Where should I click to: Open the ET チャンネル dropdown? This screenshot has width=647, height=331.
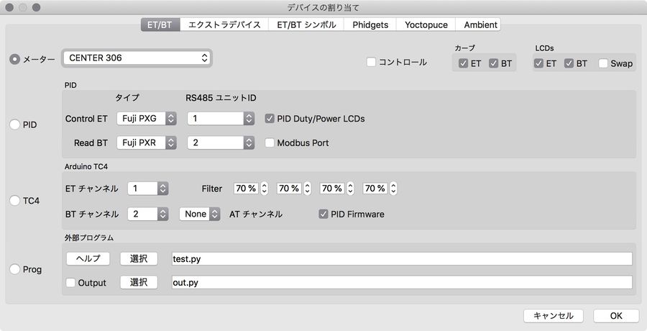coord(147,189)
